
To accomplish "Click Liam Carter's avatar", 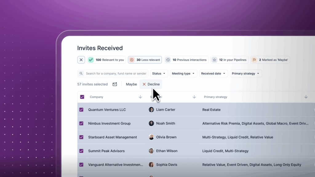I will click(x=151, y=110).
